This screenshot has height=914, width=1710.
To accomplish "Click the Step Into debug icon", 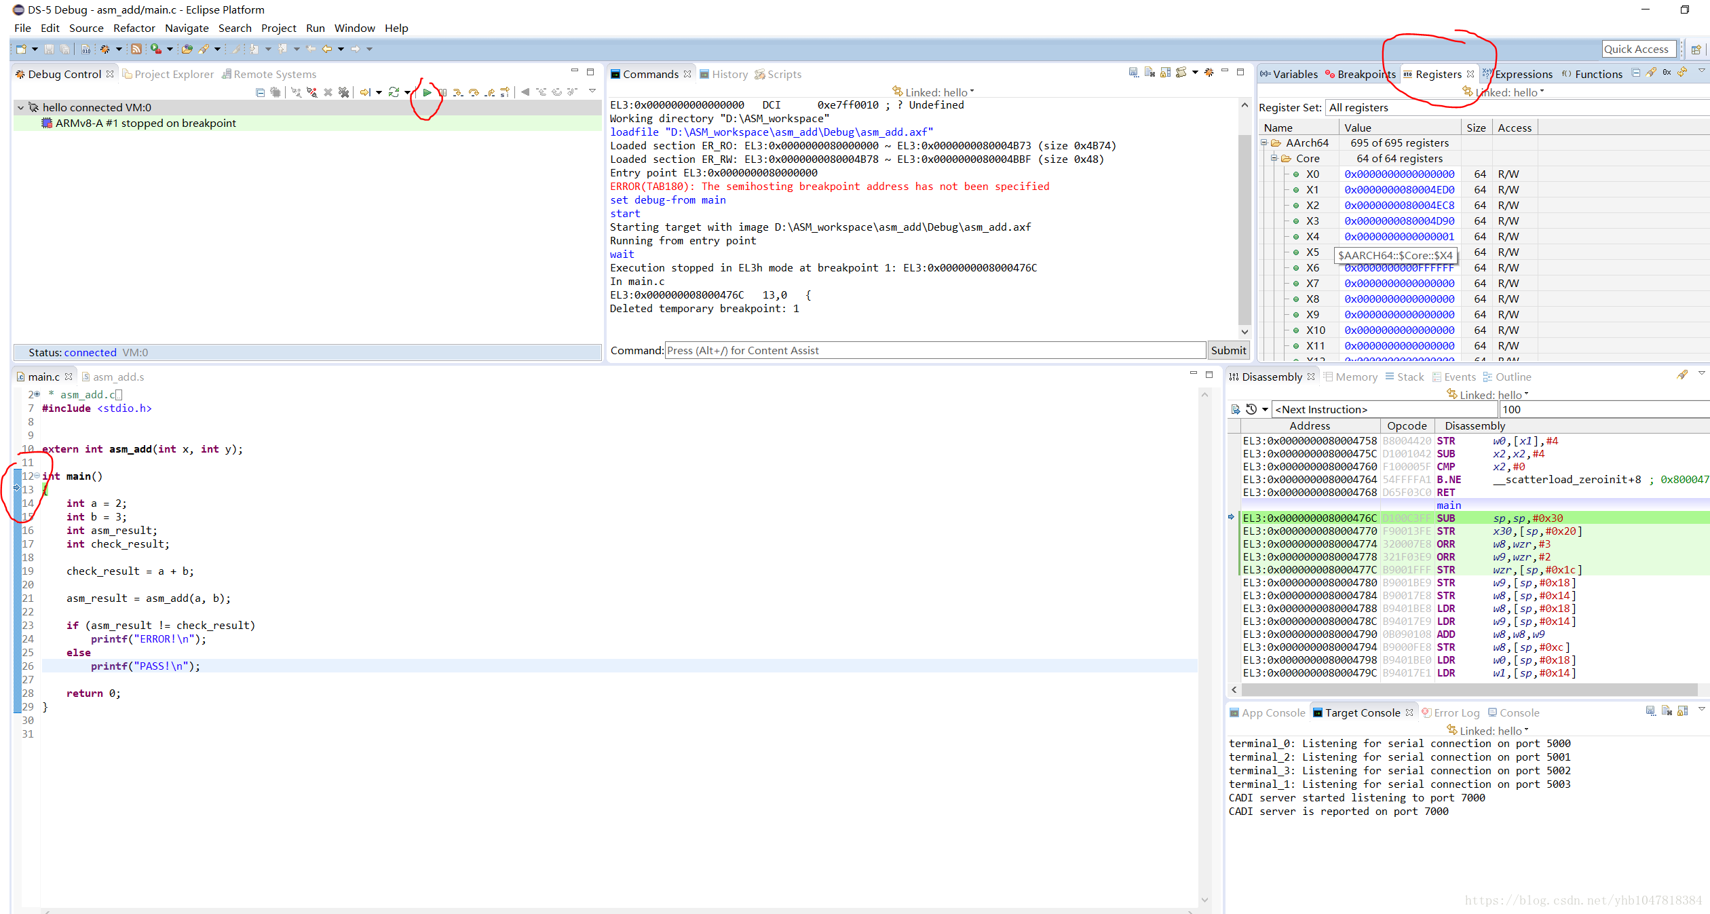I will point(475,92).
